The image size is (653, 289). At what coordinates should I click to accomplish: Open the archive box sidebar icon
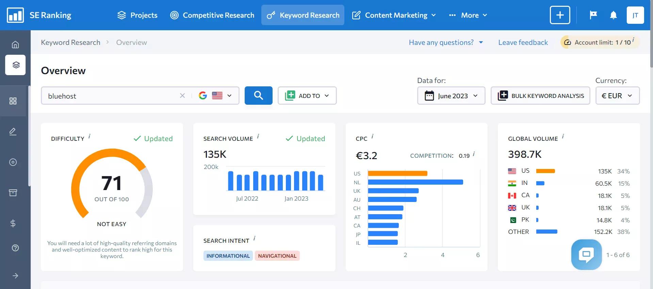13,193
